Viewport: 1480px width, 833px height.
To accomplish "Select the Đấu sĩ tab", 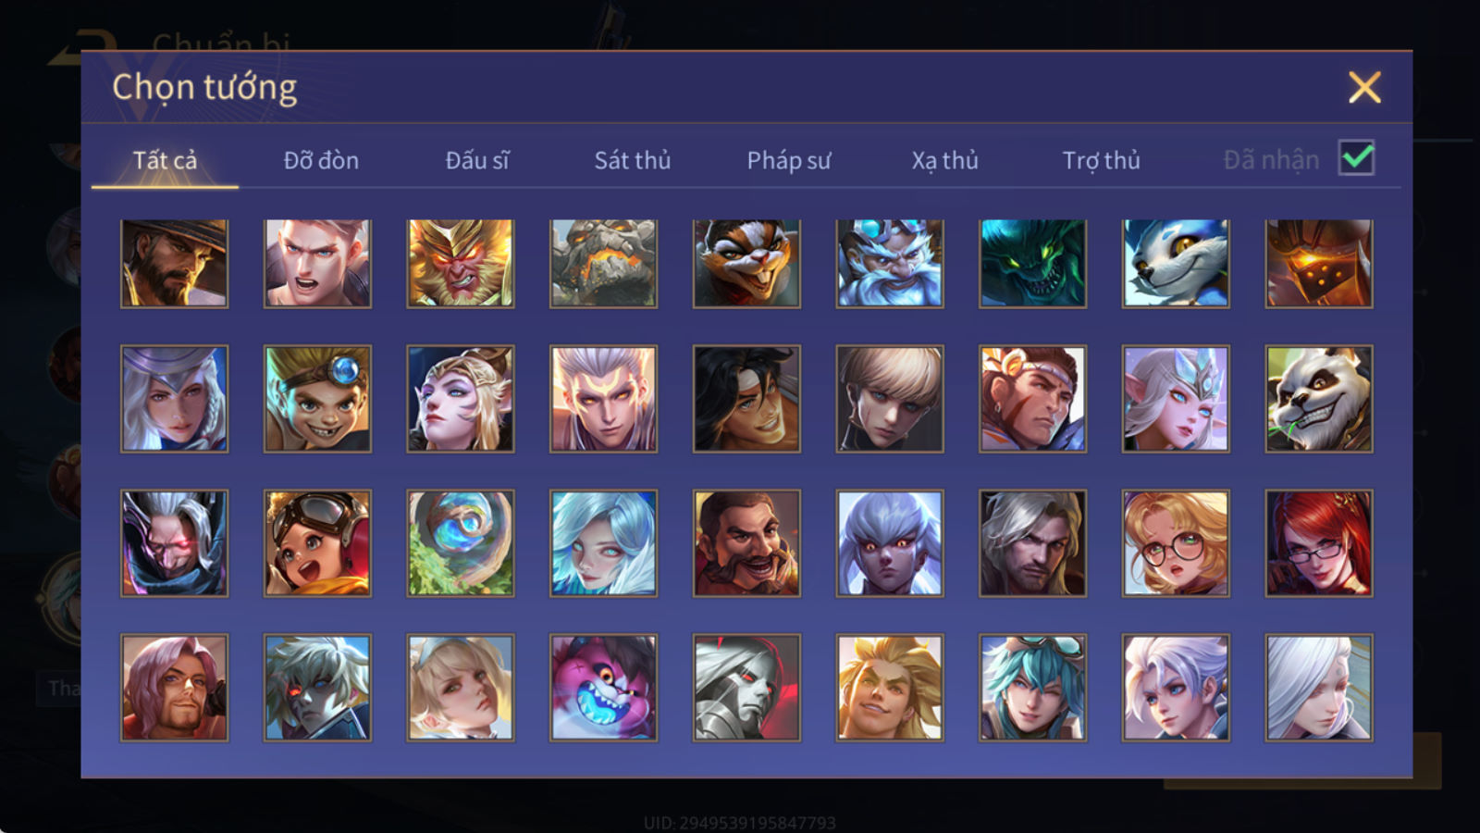I will 477,160.
